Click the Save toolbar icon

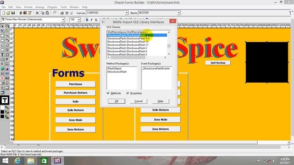click(13, 13)
